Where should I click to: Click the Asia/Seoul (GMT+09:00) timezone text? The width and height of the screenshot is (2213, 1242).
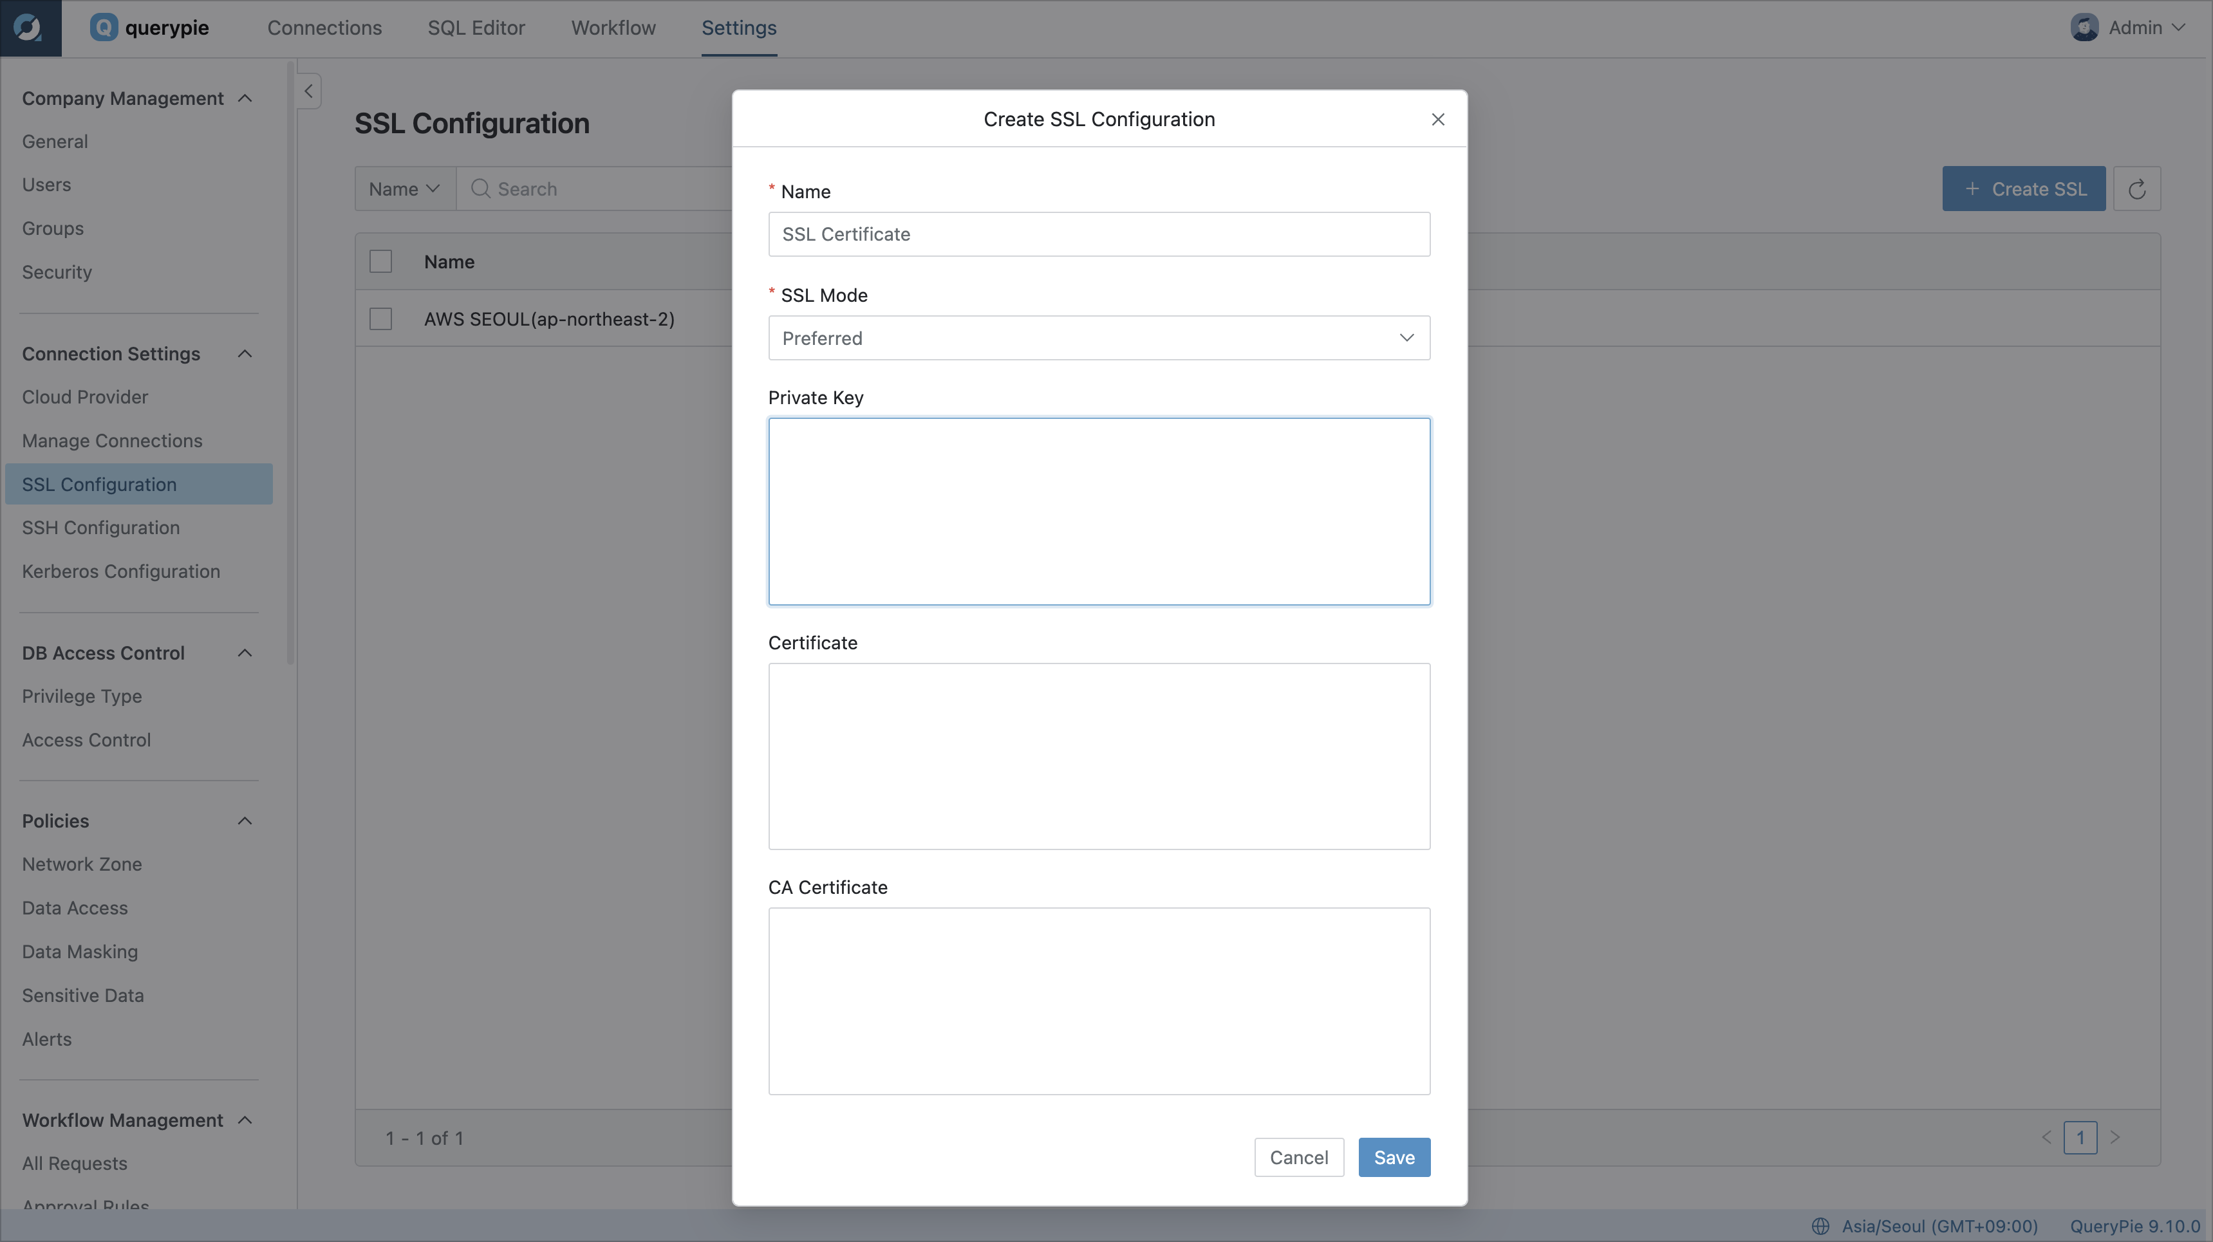point(1939,1226)
